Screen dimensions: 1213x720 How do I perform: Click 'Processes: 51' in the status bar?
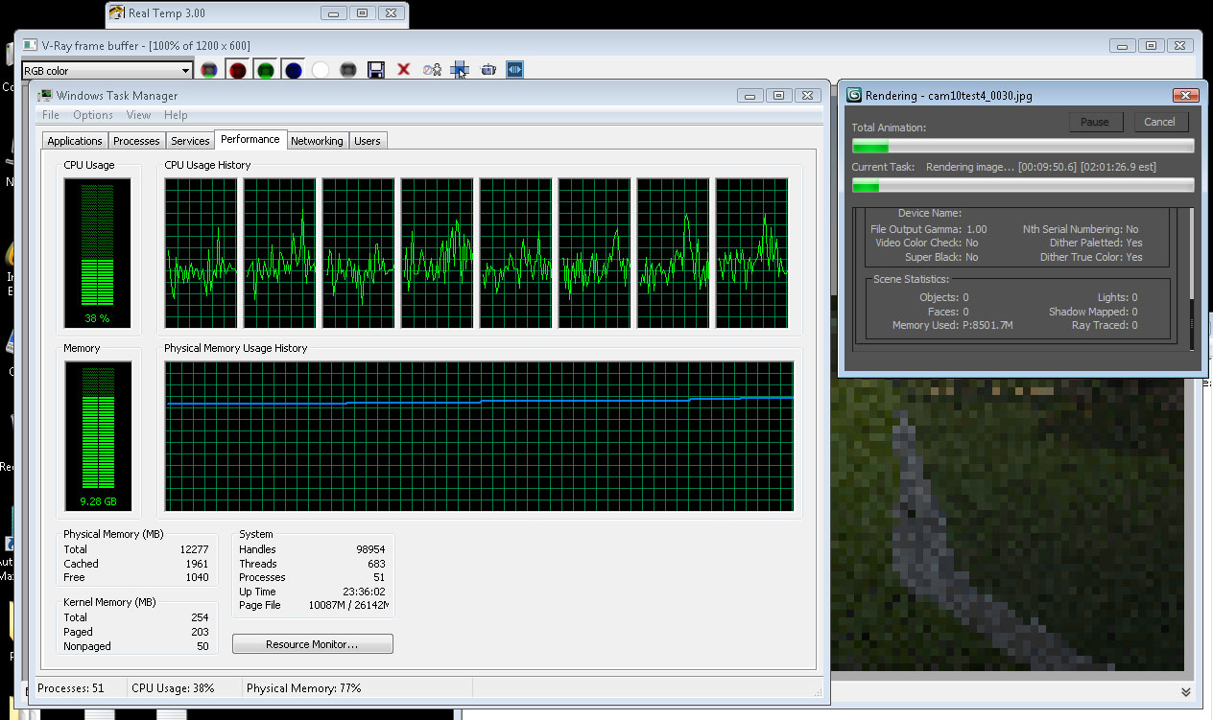point(70,688)
